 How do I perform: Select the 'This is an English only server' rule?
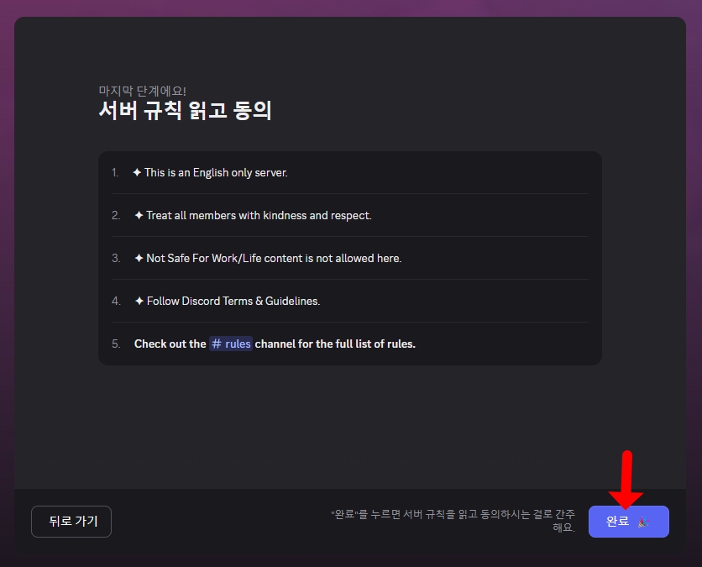point(216,172)
